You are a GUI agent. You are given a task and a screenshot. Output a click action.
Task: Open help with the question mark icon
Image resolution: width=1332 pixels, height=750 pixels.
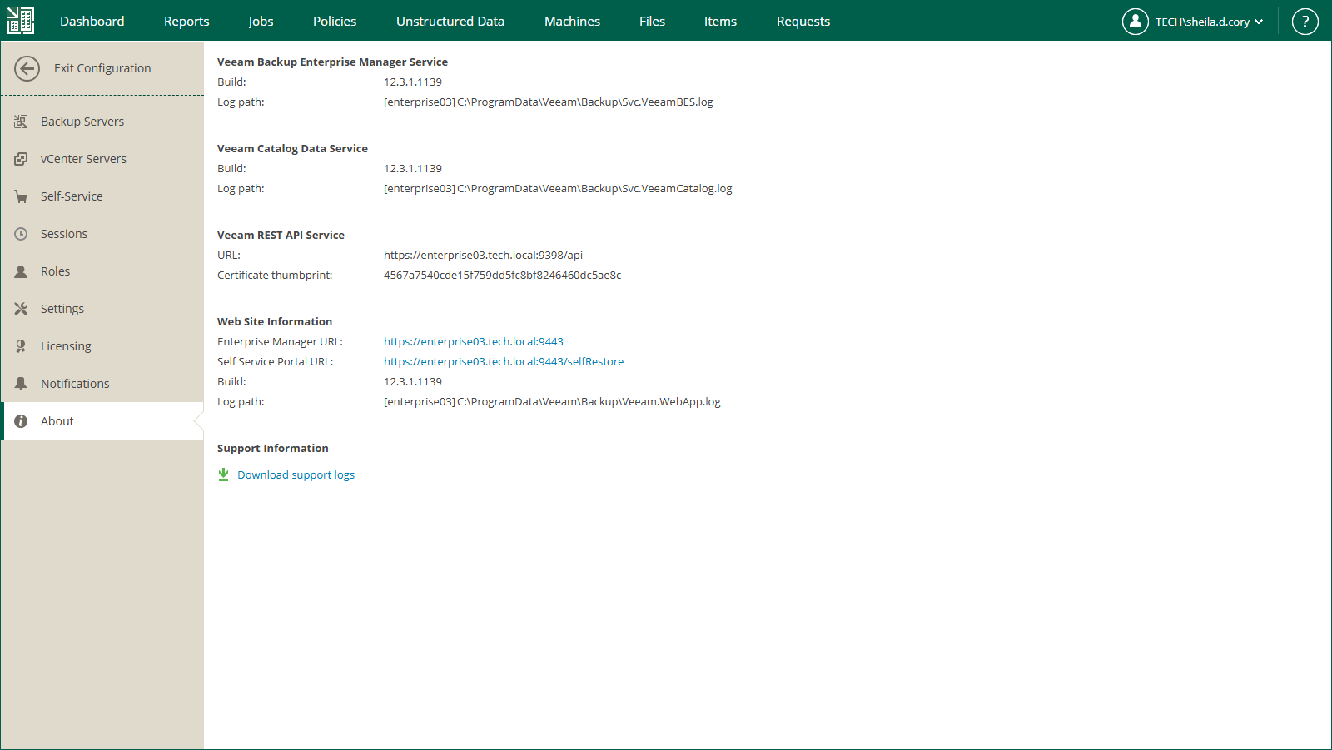(x=1305, y=22)
